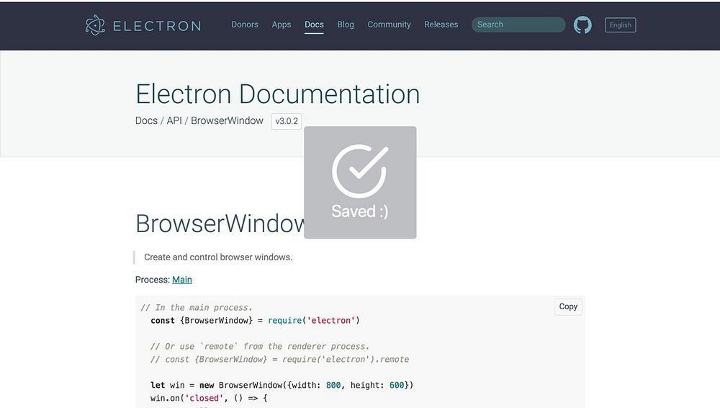The image size is (720, 408).
Task: Click the BrowserWindow breadcrumb
Action: coord(227,120)
